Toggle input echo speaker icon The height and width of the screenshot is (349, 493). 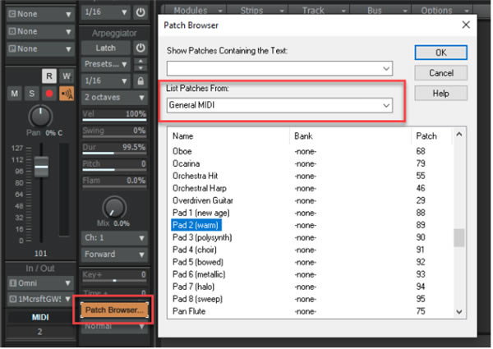[x=64, y=94]
